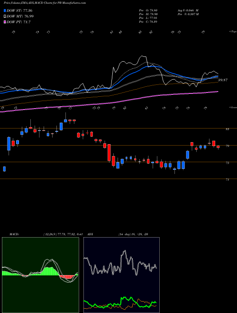This screenshot has height=313, width=237.
Task: Click the white DOW MT legend swatch
Action: [5, 16]
